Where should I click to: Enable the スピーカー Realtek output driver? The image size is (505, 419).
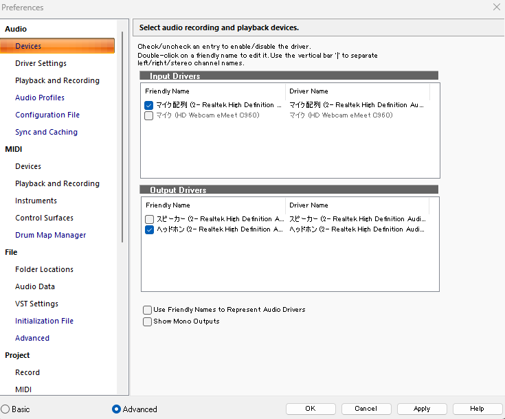(x=149, y=219)
